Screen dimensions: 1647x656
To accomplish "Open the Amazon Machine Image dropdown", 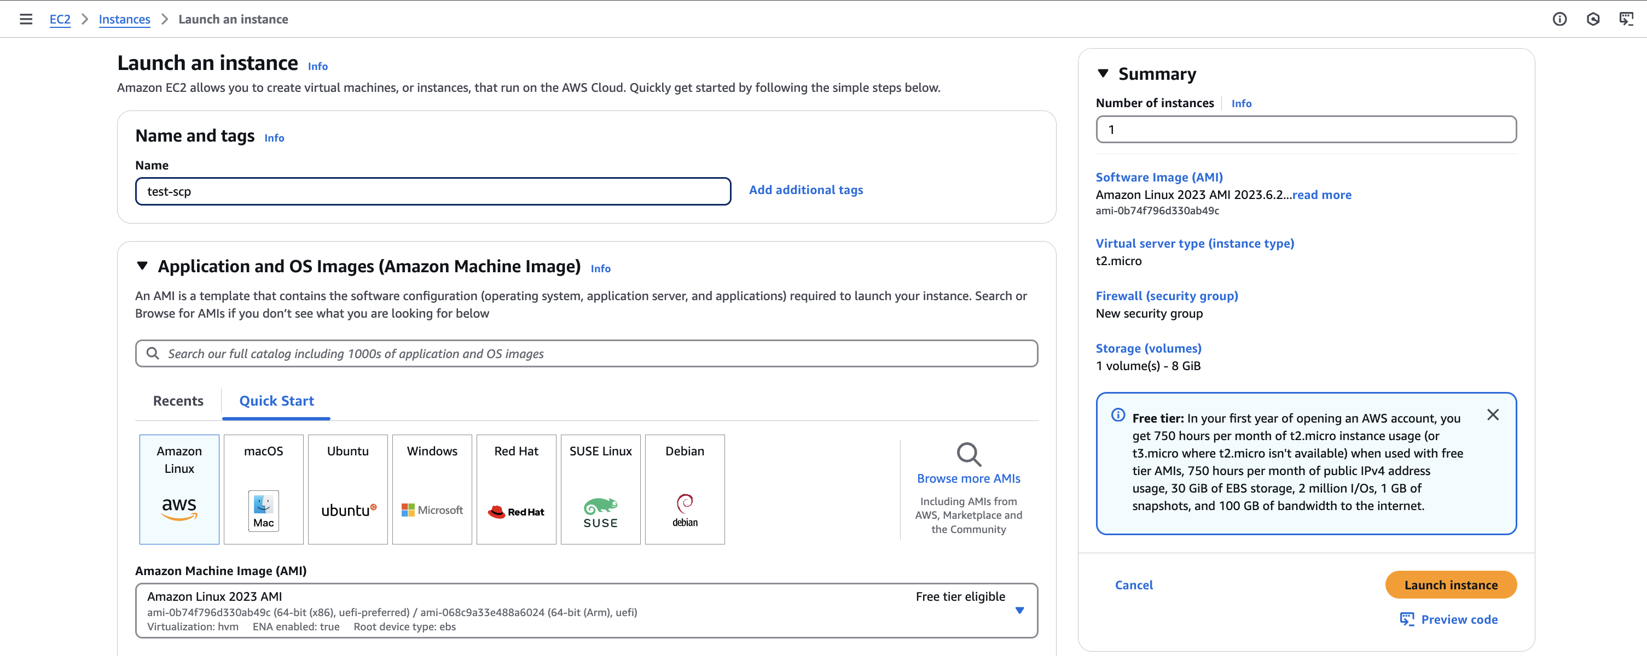I will click(x=586, y=611).
